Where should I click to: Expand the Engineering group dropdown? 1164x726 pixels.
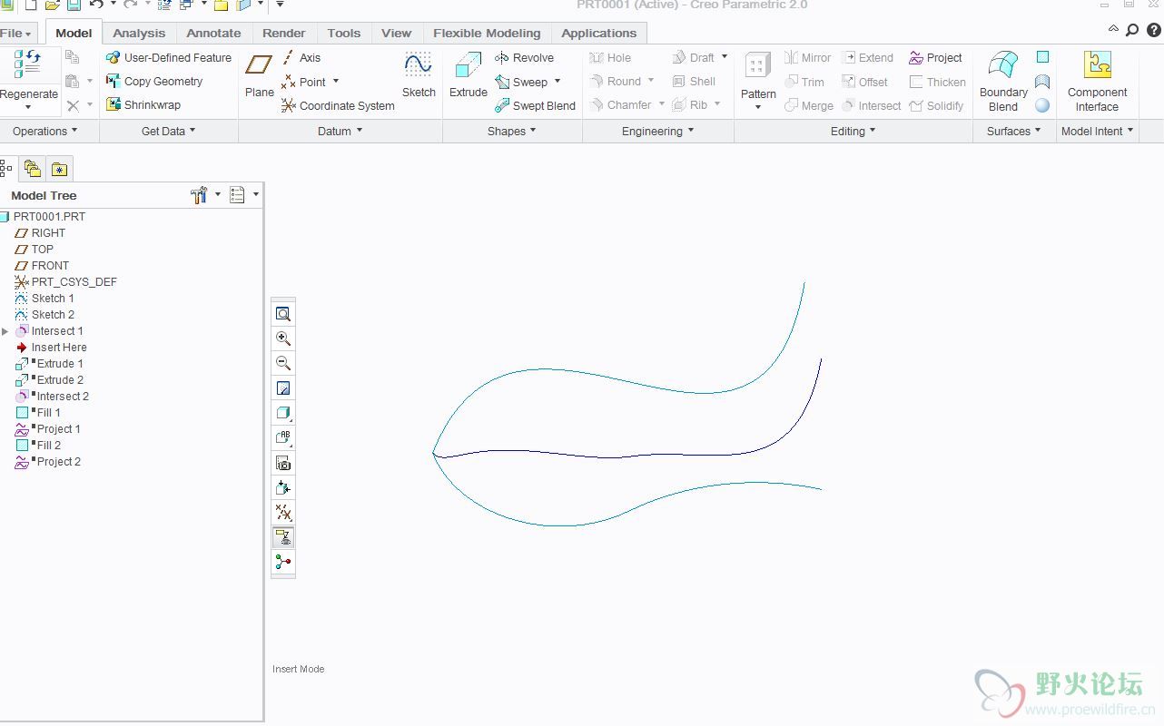point(658,131)
